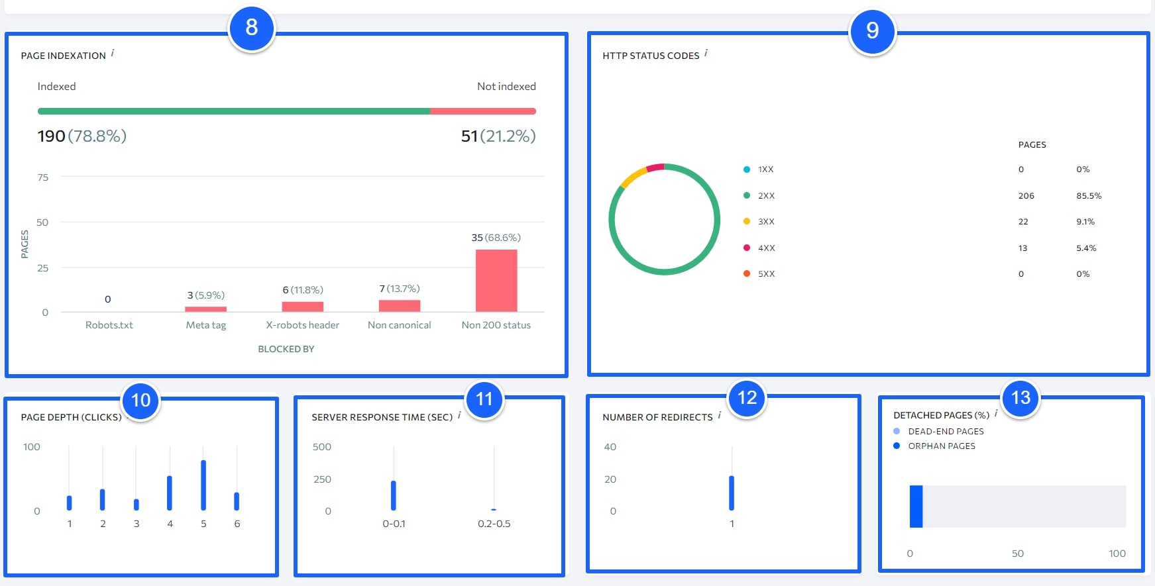Click the 51 not indexed count
This screenshot has width=1155, height=586.
[469, 136]
